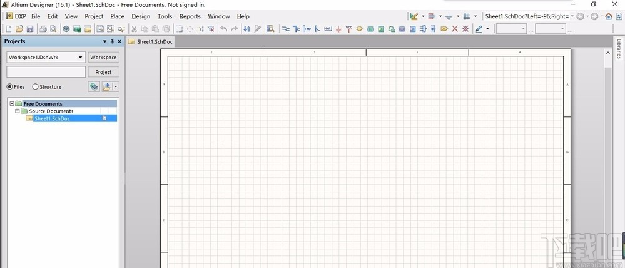Open the Reports menu
The width and height of the screenshot is (625, 268).
click(190, 16)
